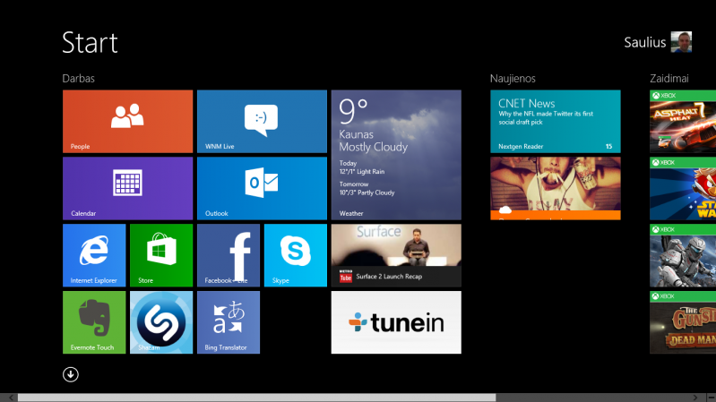Launch the Shazam tile
Image resolution: width=716 pixels, height=402 pixels.
161,322
